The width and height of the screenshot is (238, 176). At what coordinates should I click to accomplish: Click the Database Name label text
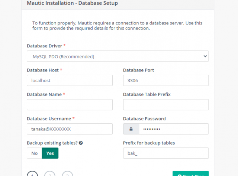click(x=44, y=94)
